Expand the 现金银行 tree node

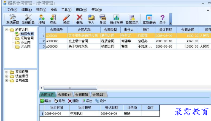(7, 76)
